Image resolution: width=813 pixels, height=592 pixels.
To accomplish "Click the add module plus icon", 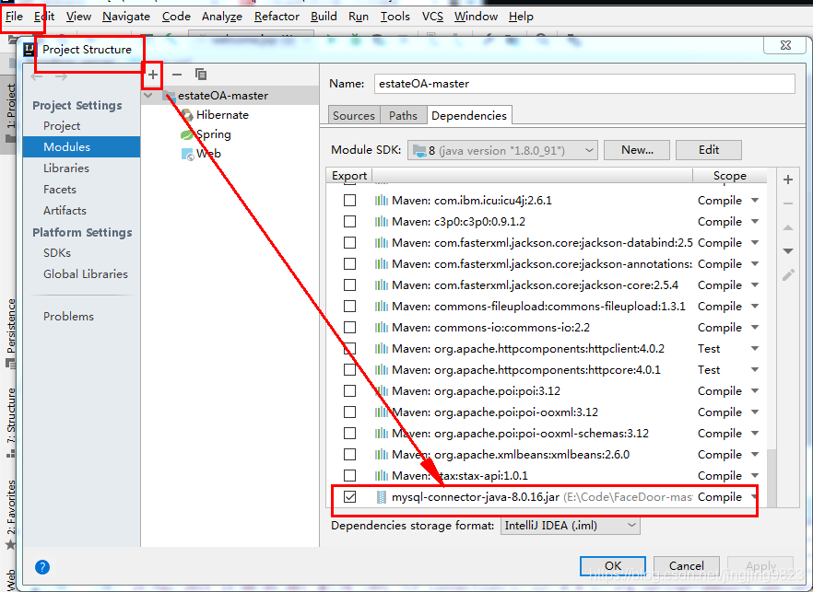I will 152,75.
